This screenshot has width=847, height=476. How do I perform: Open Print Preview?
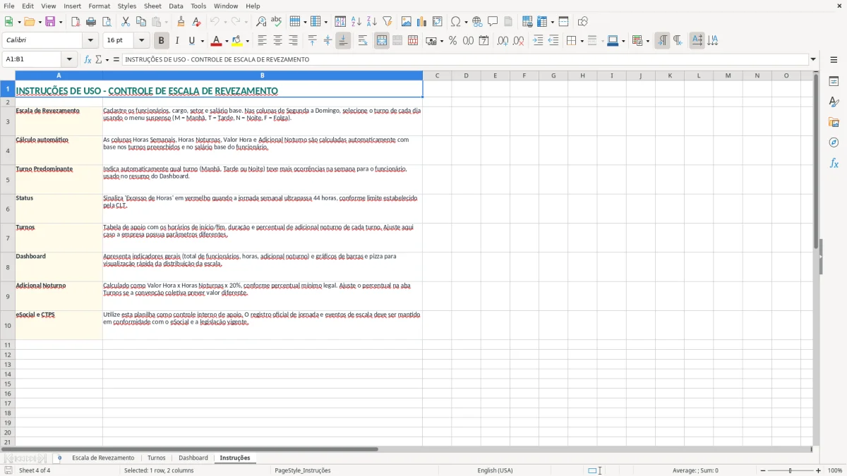(x=106, y=22)
